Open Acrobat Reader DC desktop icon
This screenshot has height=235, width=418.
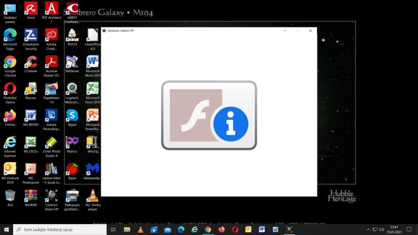click(x=51, y=66)
